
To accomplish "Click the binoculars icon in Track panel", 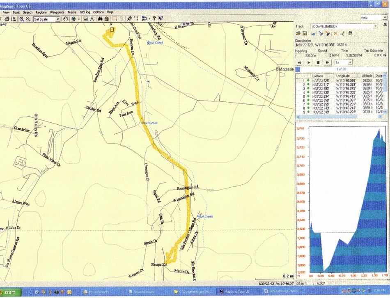I will point(350,33).
